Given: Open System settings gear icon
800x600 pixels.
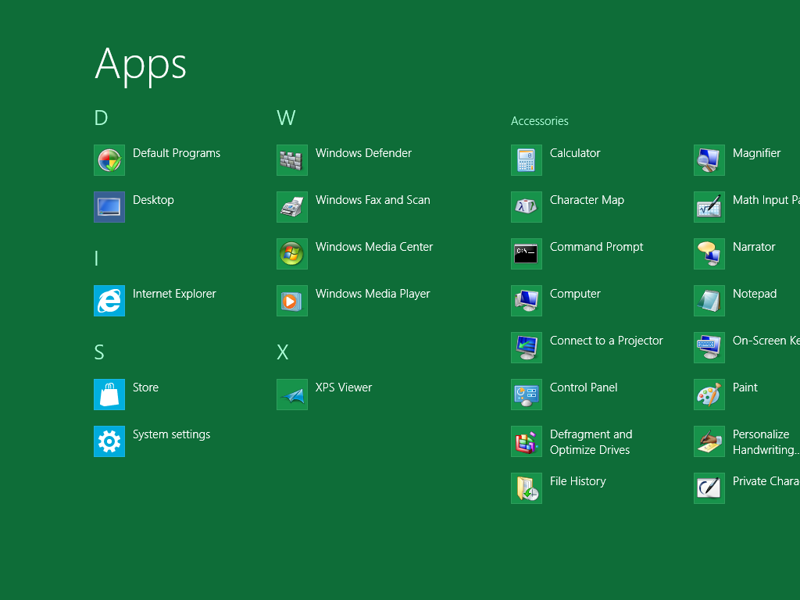Looking at the screenshot, I should click(109, 441).
